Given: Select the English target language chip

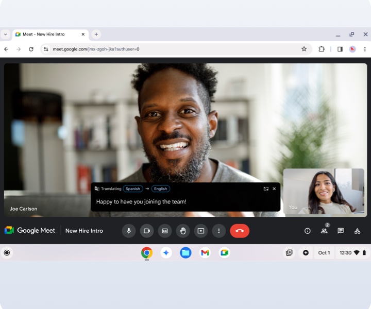Looking at the screenshot, I should click(x=161, y=188).
